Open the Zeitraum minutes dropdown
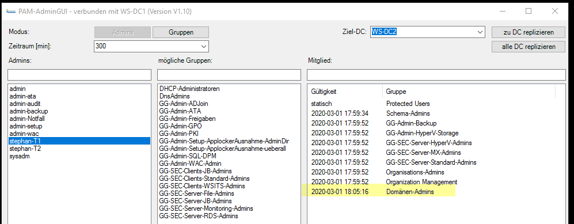Screen dimensions: 574x224 [x=204, y=47]
